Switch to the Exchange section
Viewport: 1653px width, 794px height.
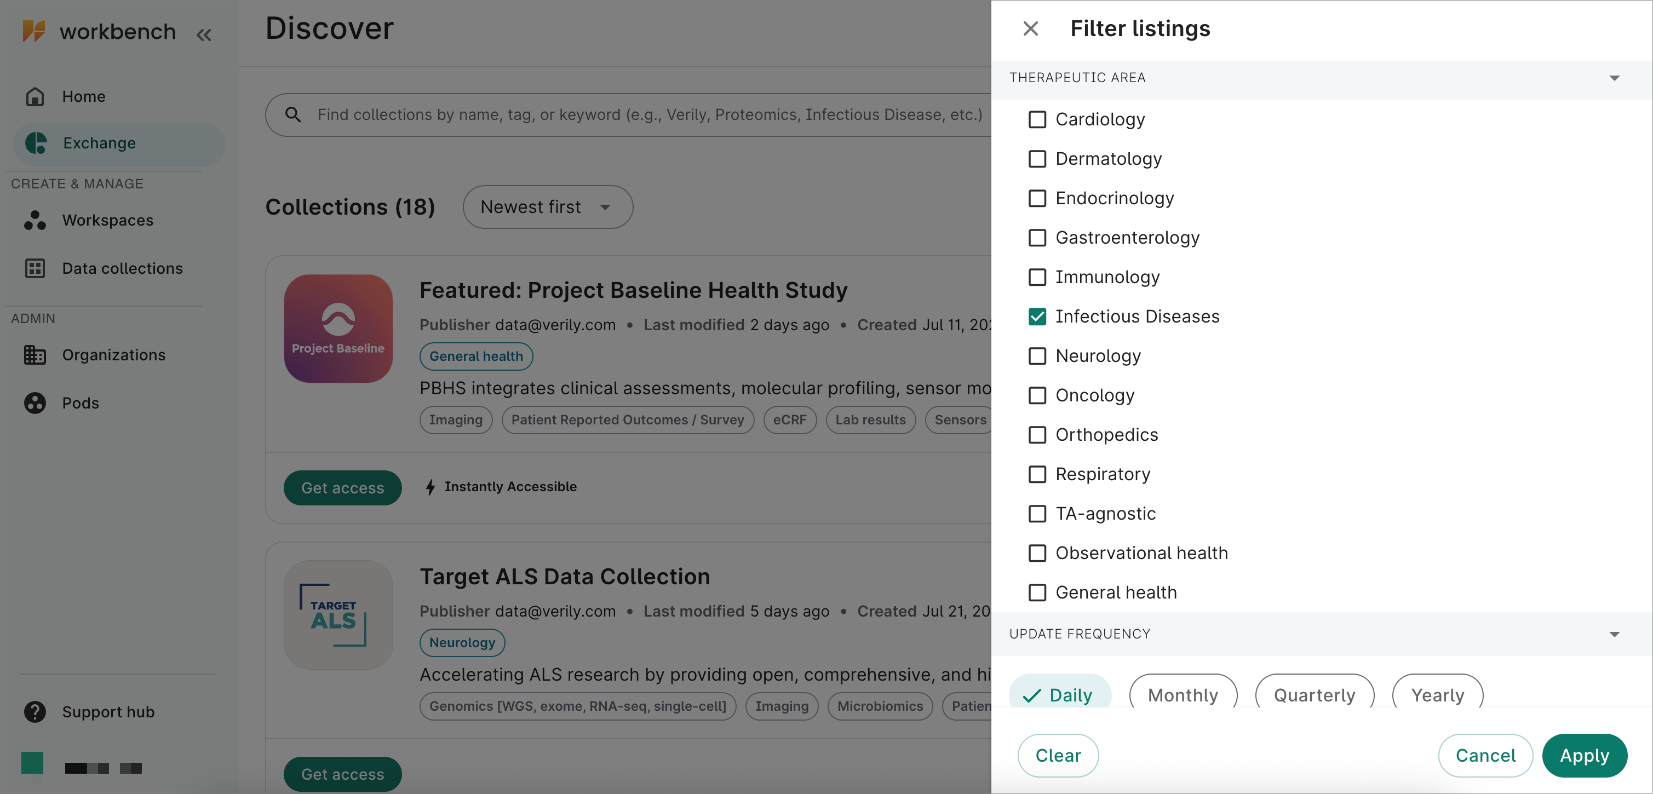click(100, 143)
